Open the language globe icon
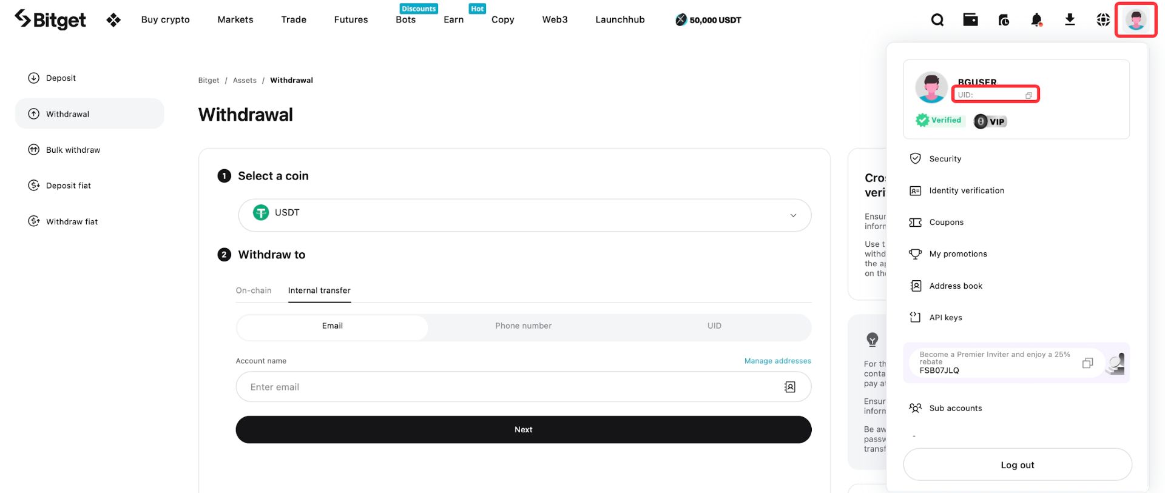The width and height of the screenshot is (1165, 493). (x=1103, y=20)
